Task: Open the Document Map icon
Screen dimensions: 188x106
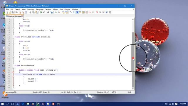Action: 83,12
